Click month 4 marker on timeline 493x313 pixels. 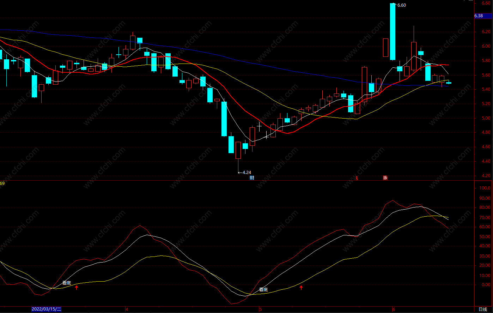point(127,309)
